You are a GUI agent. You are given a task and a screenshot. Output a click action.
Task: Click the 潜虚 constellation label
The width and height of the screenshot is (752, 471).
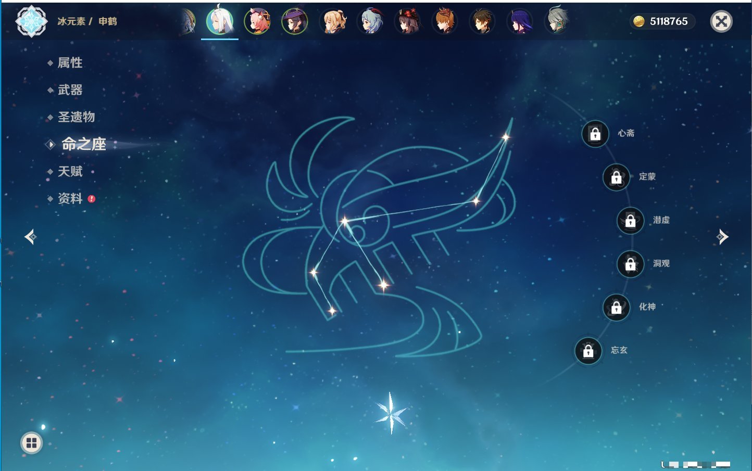coord(661,220)
